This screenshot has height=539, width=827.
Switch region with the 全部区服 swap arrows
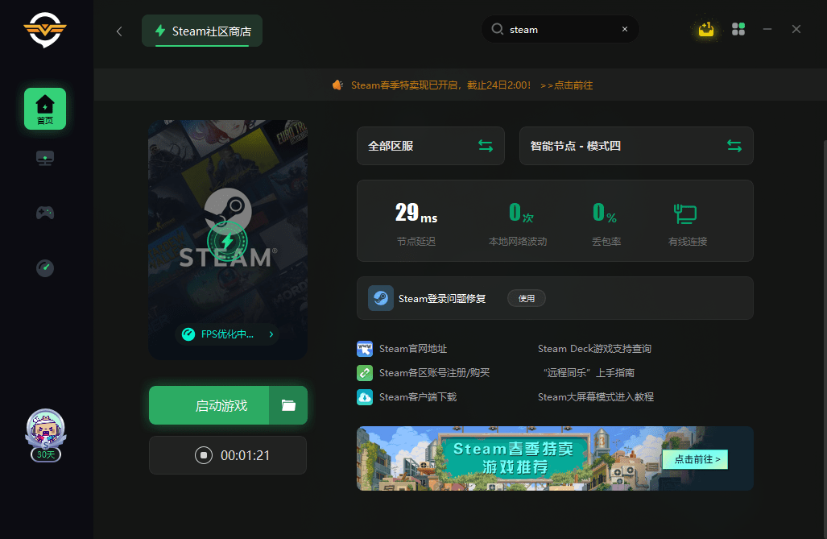(x=485, y=146)
